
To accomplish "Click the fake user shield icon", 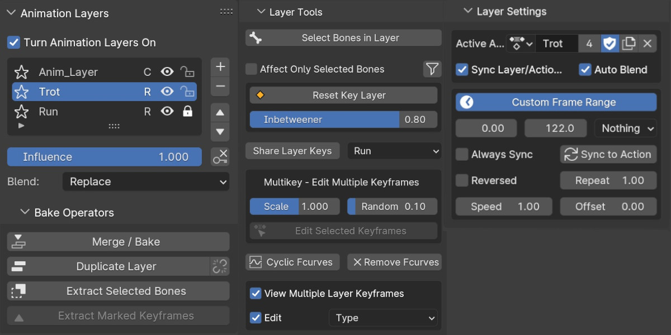I will (609, 44).
